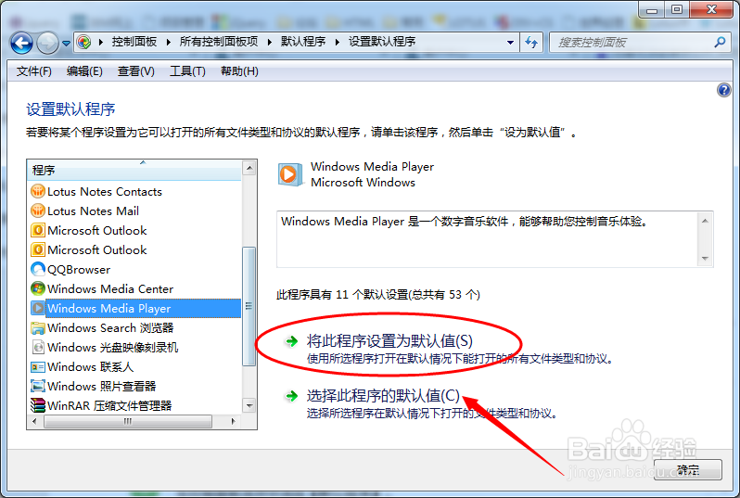740x498 pixels.
Task: Click description box scroll up arrow
Action: (x=705, y=221)
